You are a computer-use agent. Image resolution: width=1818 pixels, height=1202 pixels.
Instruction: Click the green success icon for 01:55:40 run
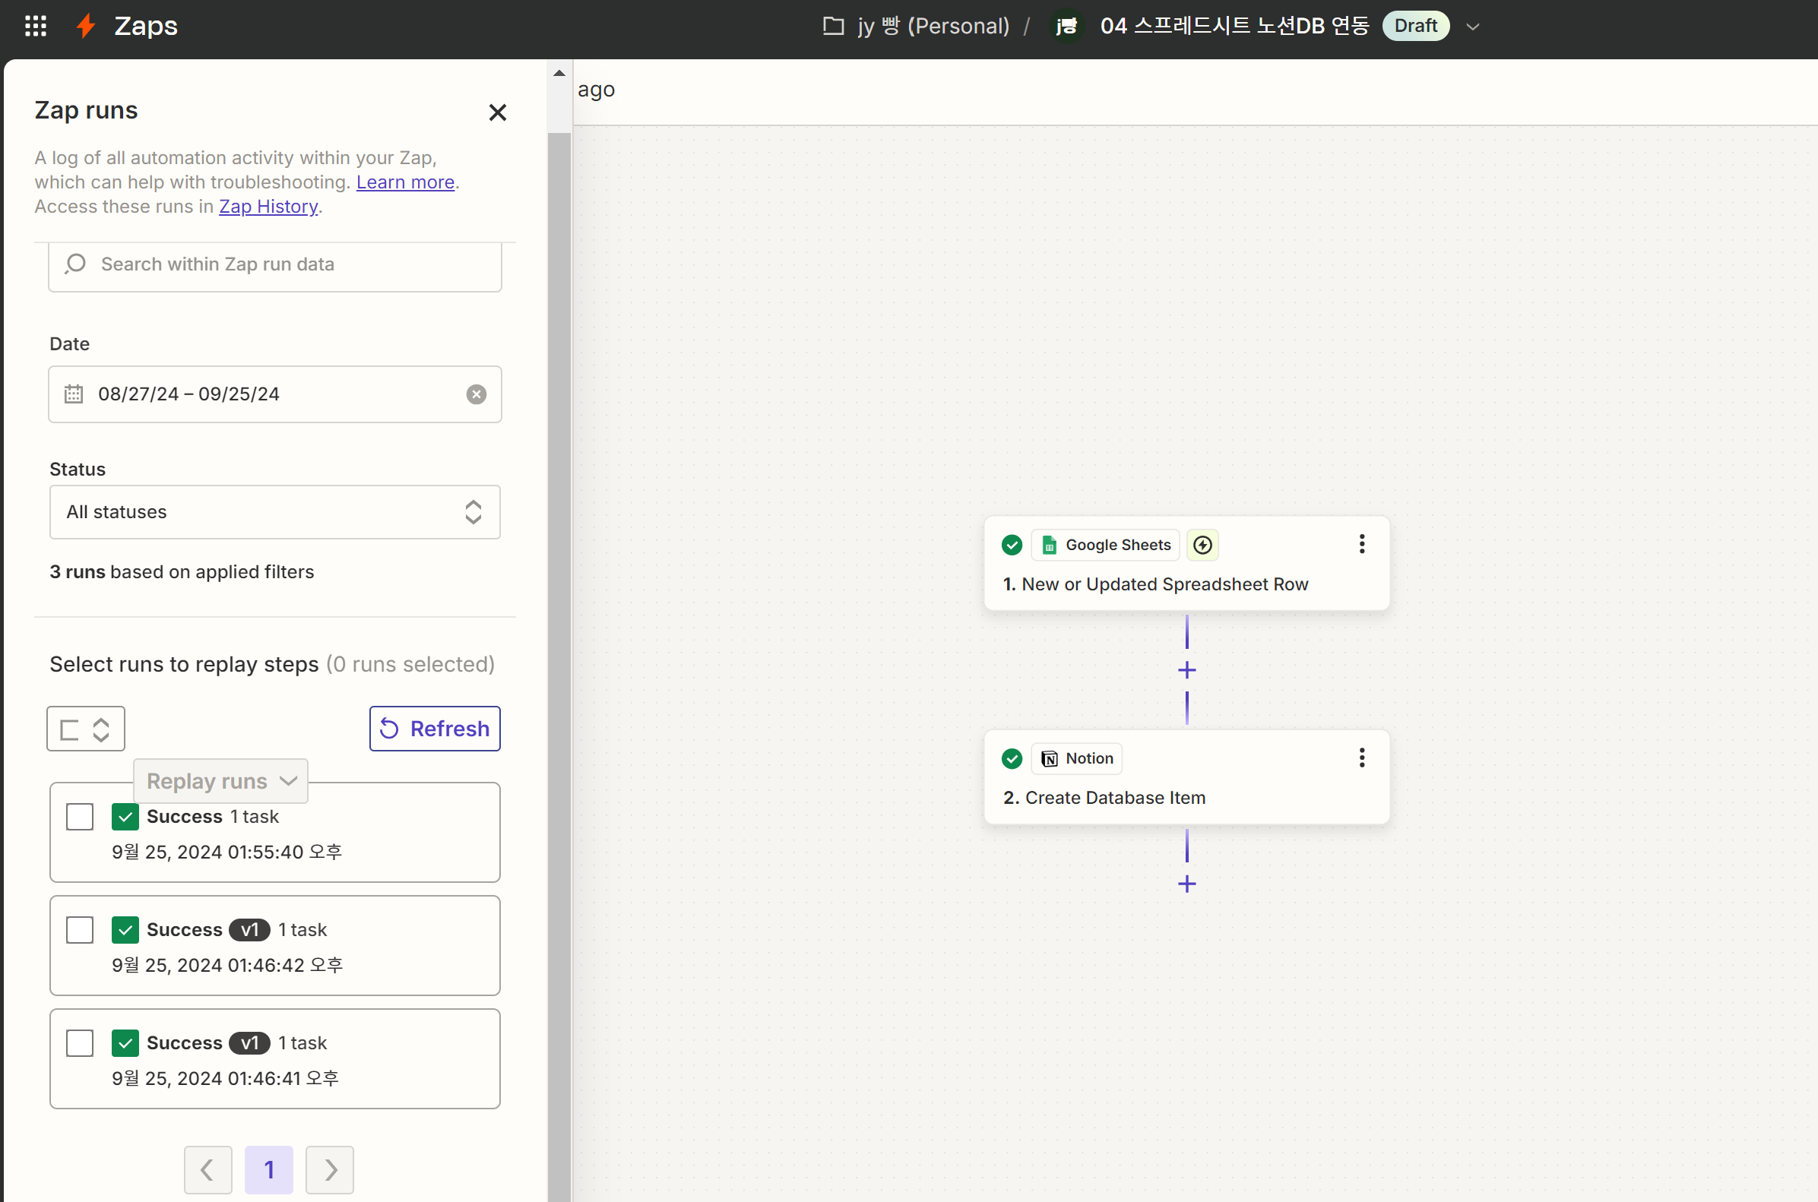click(125, 818)
